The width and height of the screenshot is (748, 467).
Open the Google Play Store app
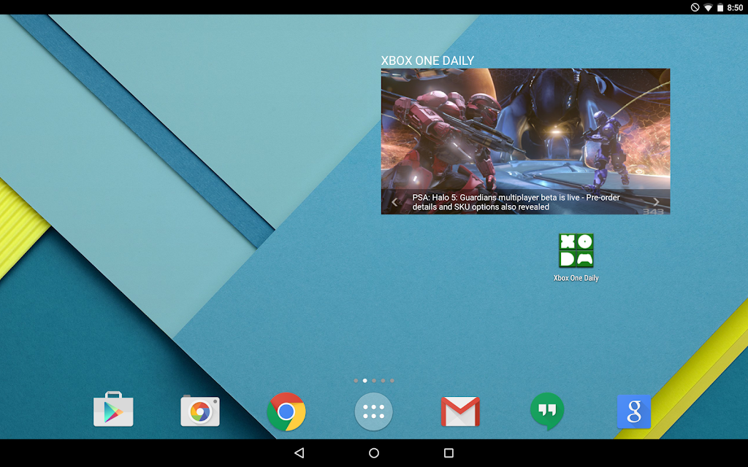pos(113,409)
